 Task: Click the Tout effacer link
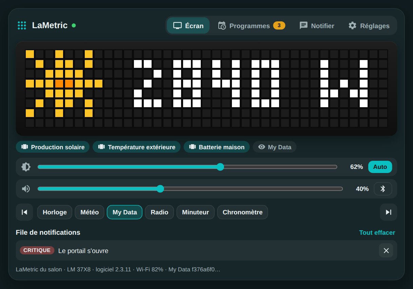(377, 233)
